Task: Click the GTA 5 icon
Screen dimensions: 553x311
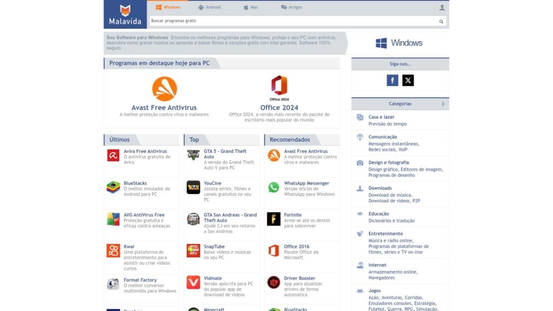Action: 193,155
